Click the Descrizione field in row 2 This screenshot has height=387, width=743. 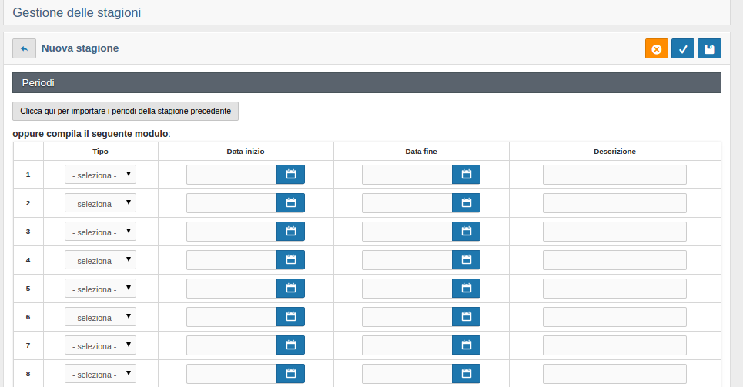pyautogui.click(x=614, y=203)
